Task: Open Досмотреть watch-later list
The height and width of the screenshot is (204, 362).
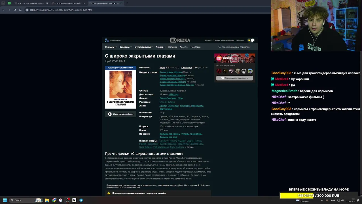Action: 212,40
